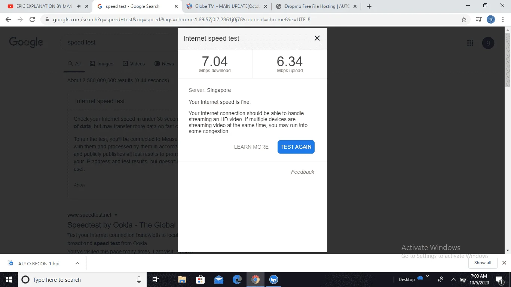This screenshot has height=287, width=511.
Task: Open the Mail app on taskbar
Action: (x=219, y=280)
